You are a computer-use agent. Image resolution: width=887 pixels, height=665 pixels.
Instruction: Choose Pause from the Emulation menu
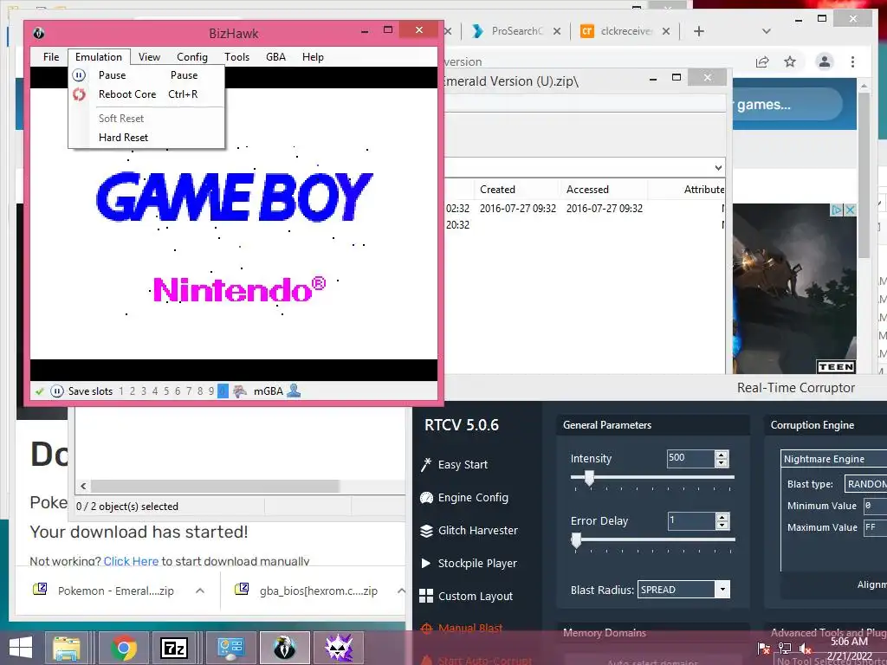click(x=147, y=75)
